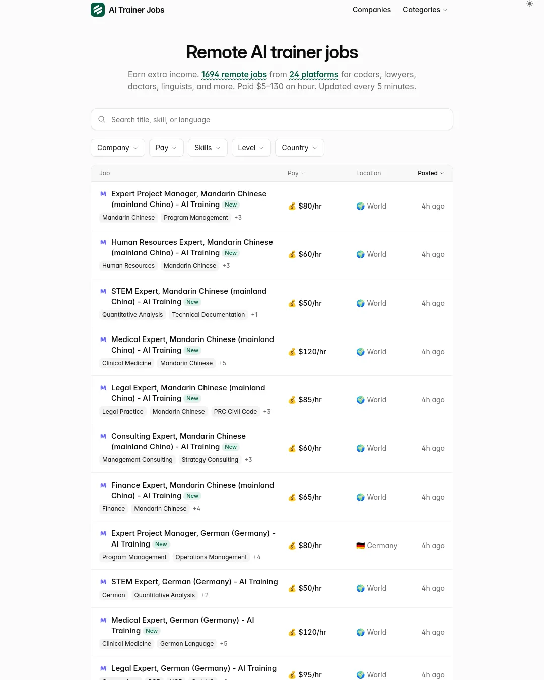Click the Technical Documentation skill tag
Viewport: 544px width, 680px height.
209,315
